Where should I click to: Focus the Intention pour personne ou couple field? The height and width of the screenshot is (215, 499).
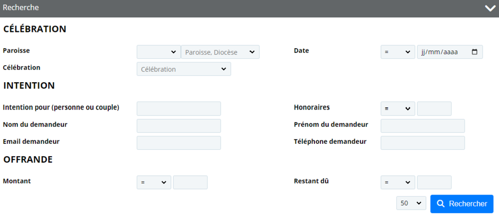pyautogui.click(x=179, y=108)
